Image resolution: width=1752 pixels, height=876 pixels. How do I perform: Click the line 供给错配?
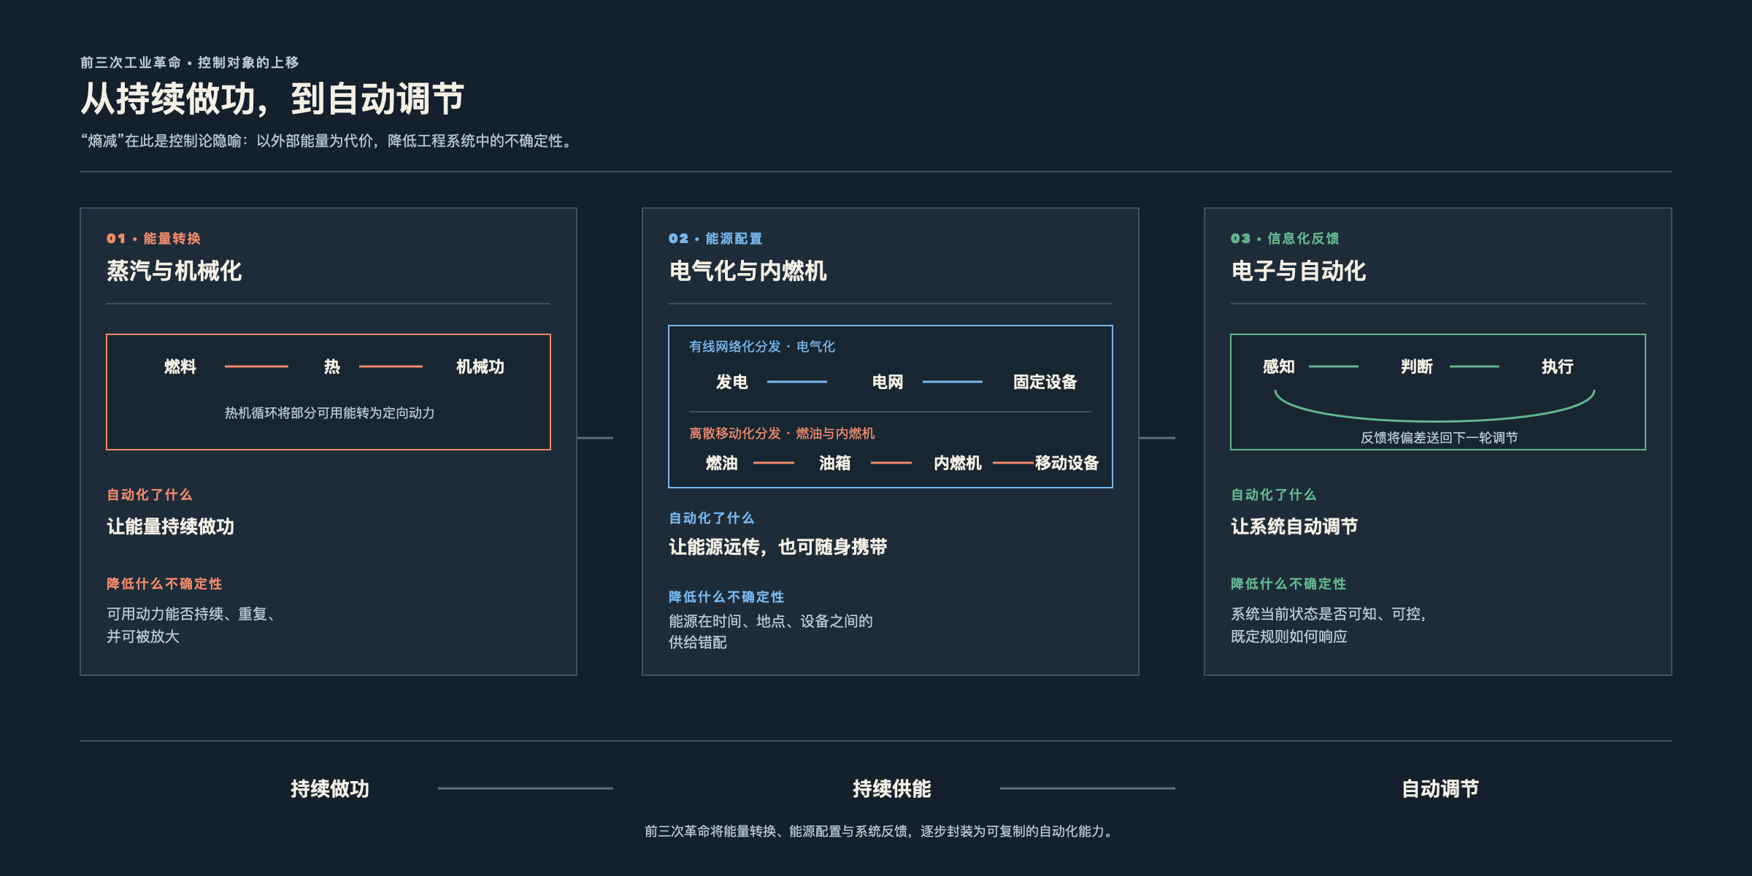(698, 642)
